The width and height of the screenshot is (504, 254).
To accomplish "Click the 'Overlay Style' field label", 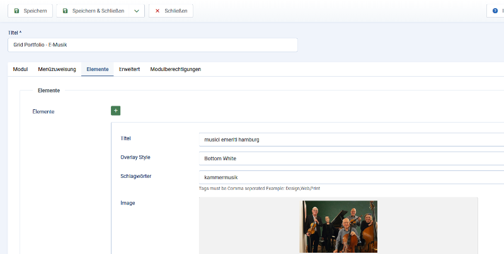I will point(135,157).
